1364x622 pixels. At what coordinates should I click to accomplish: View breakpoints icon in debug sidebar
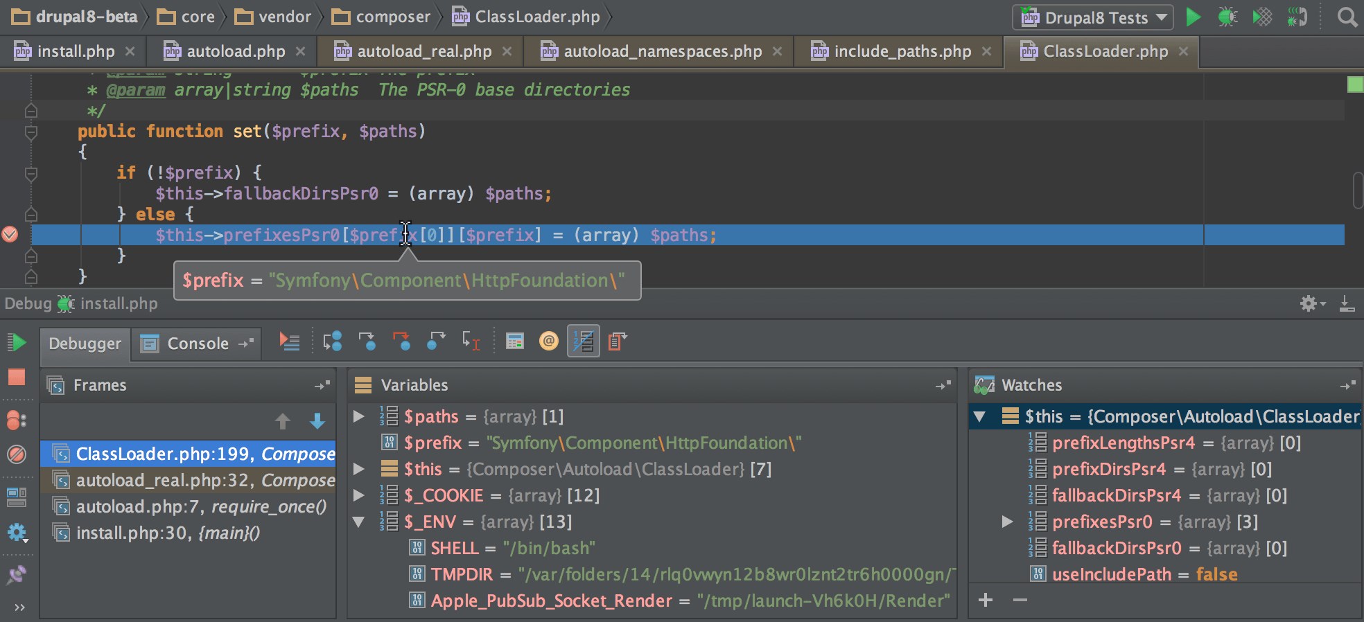coord(17,420)
